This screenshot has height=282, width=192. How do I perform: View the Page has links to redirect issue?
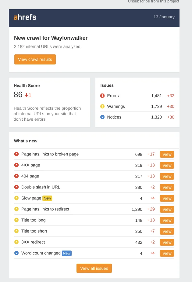(167, 209)
